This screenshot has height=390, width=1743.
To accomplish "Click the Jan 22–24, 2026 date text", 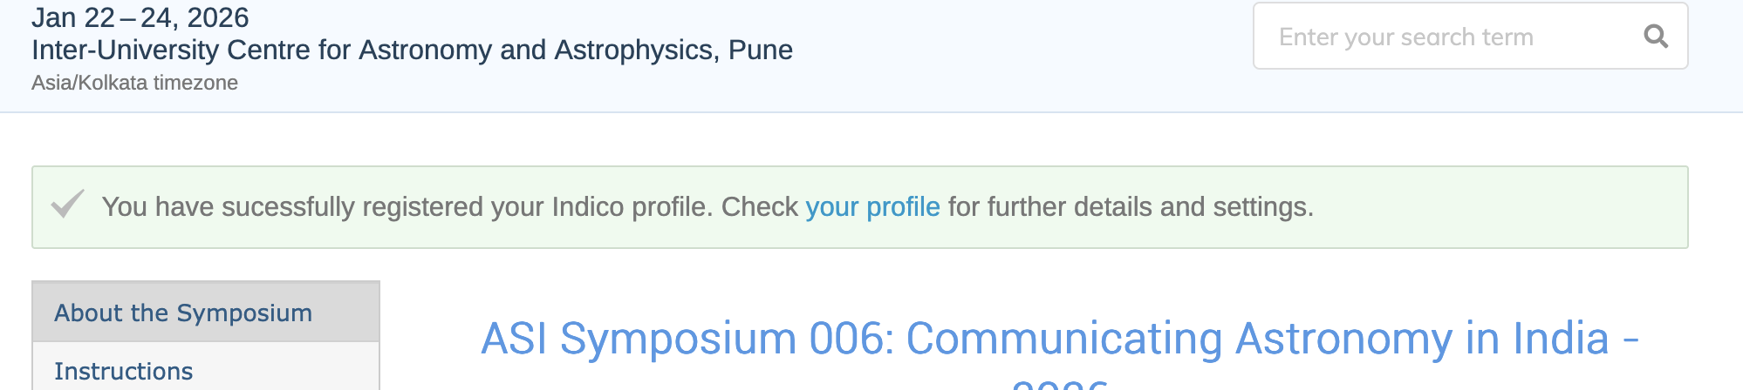I will click(140, 17).
